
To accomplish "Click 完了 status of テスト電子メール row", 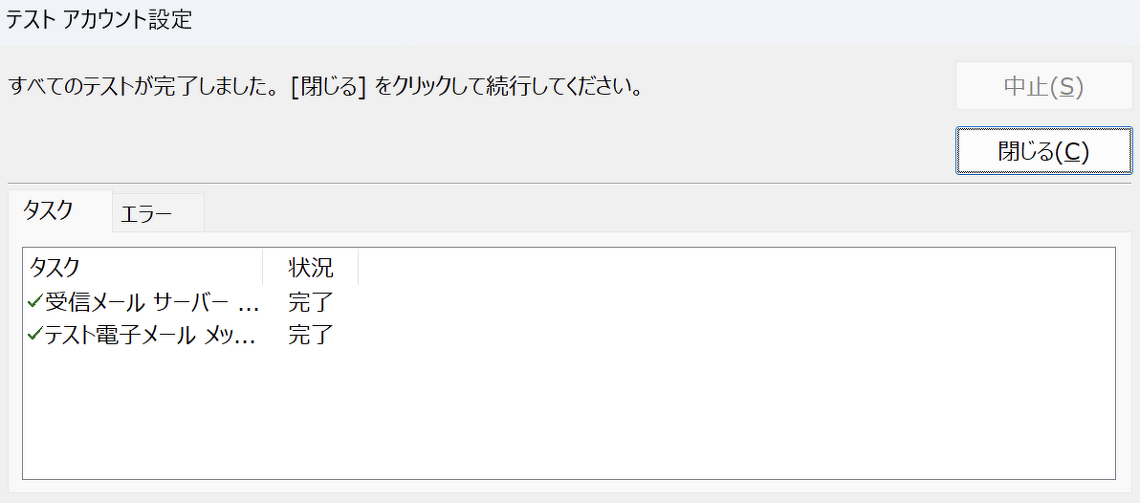I will click(x=311, y=336).
